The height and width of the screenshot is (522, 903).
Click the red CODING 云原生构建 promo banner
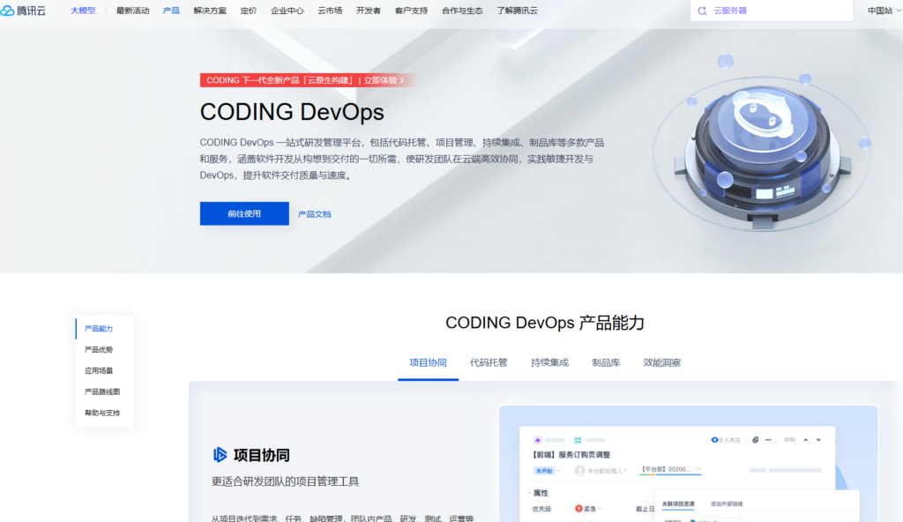point(306,80)
